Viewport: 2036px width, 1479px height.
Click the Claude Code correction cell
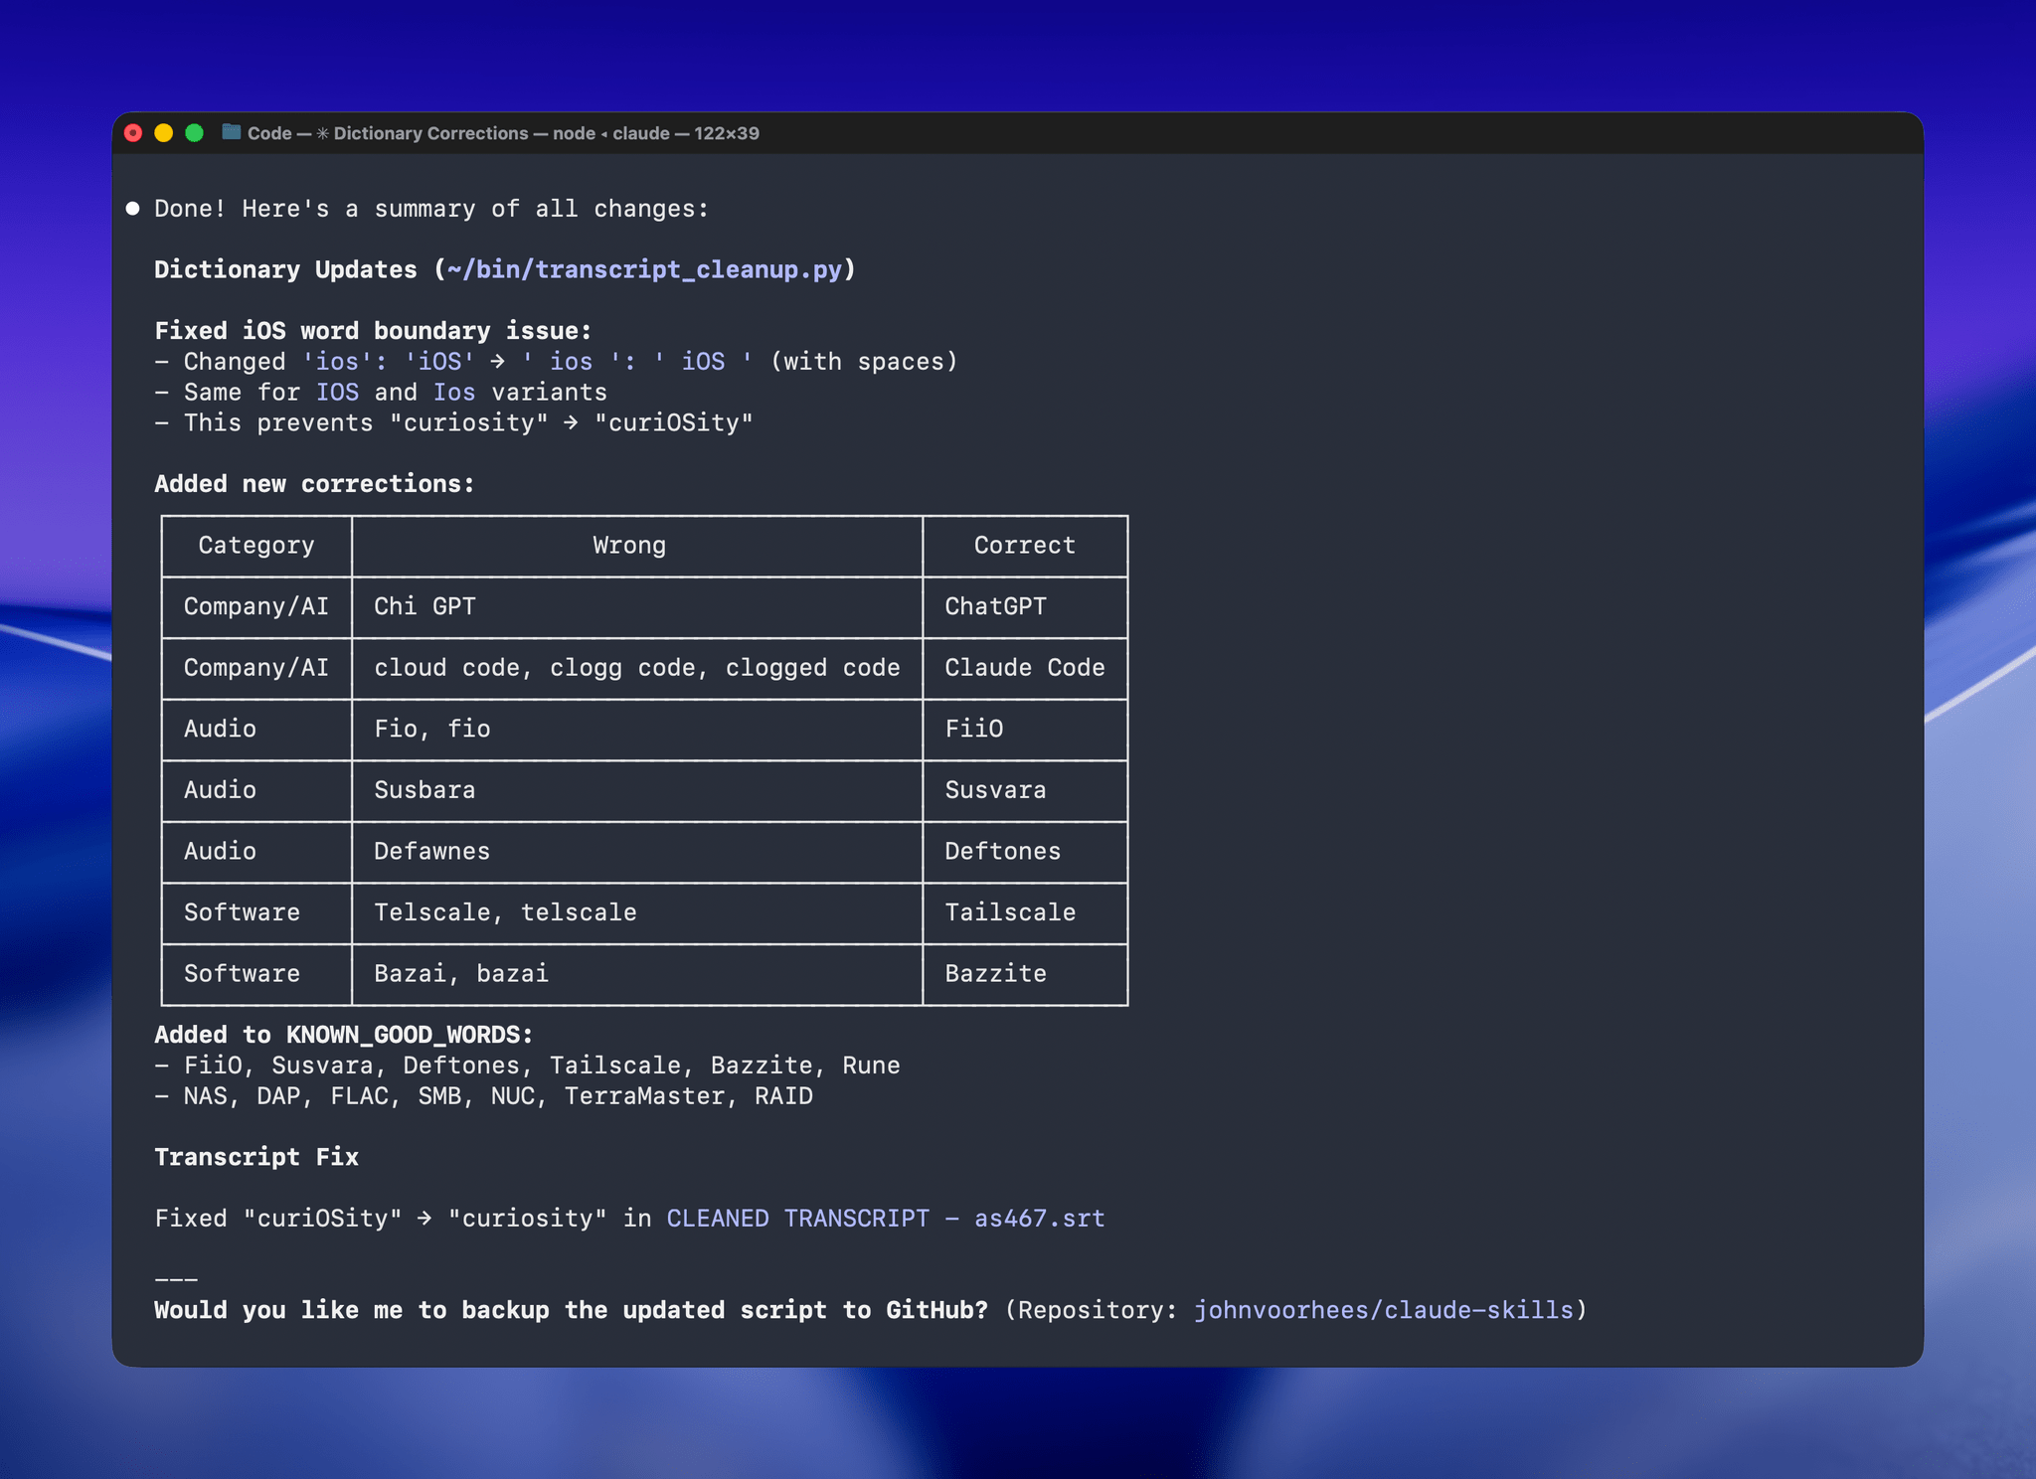click(1024, 668)
